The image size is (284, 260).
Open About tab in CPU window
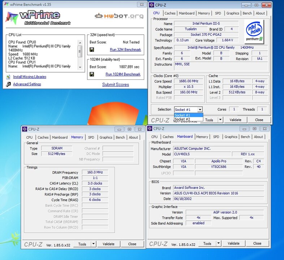260,13
